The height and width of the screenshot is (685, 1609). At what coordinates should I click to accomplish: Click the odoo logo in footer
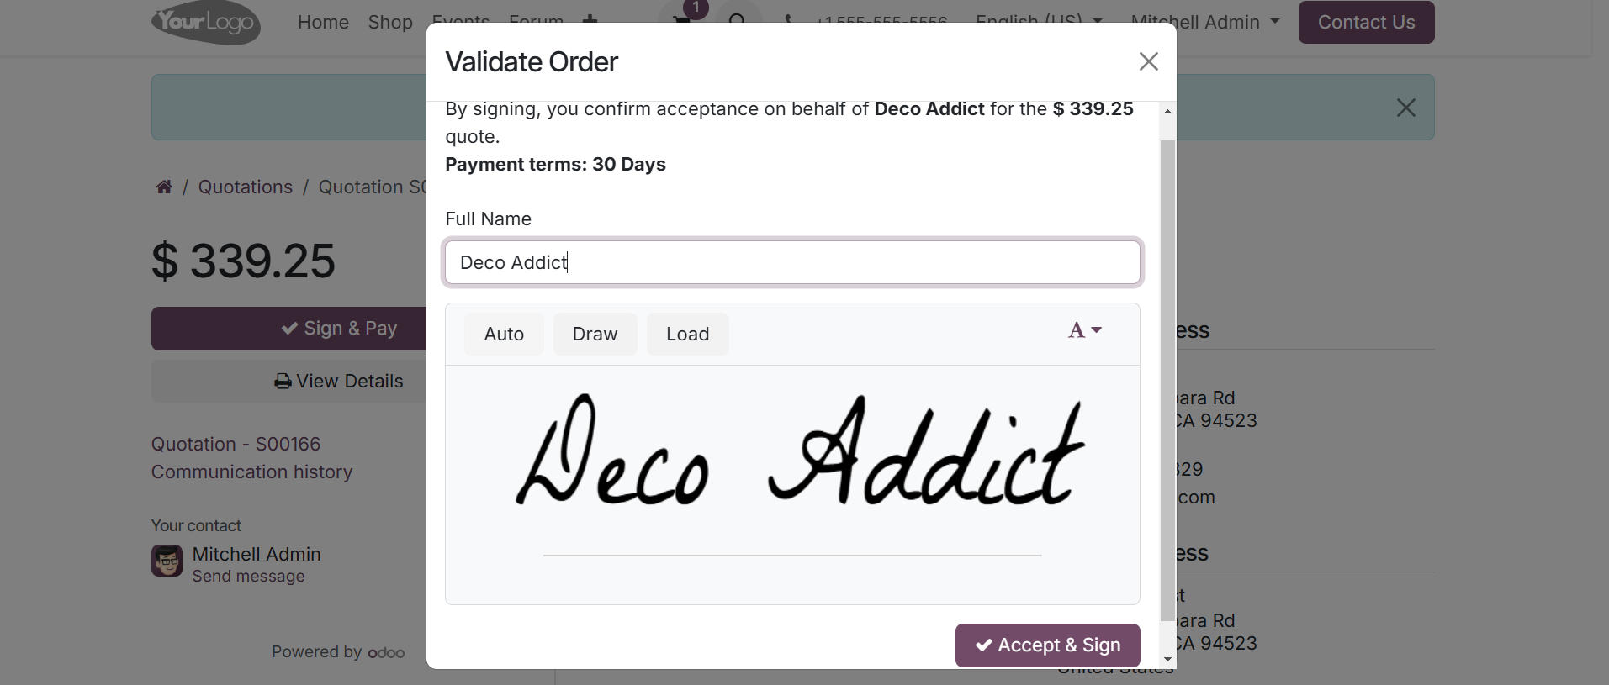(x=386, y=652)
